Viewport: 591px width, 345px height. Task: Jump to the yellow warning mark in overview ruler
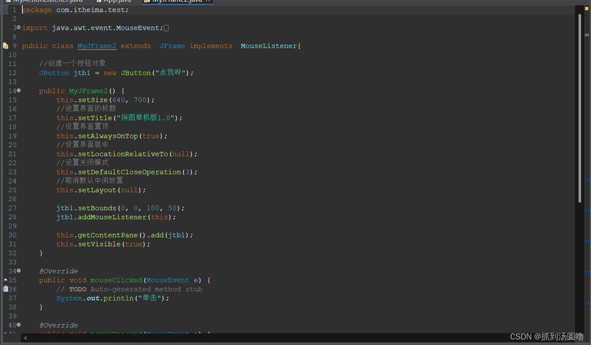point(587,35)
